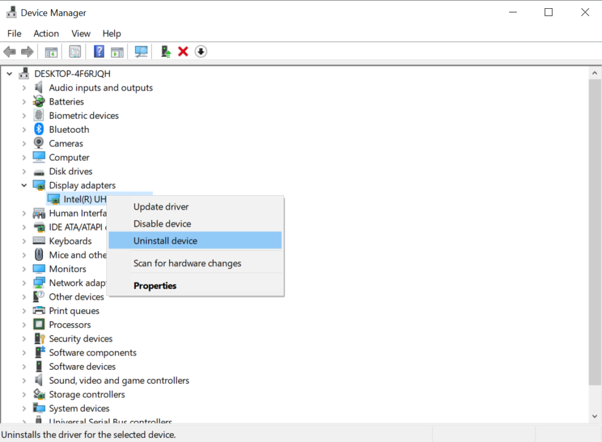This screenshot has height=442, width=602.
Task: Click the red X uninstall toolbar icon
Action: (x=183, y=52)
